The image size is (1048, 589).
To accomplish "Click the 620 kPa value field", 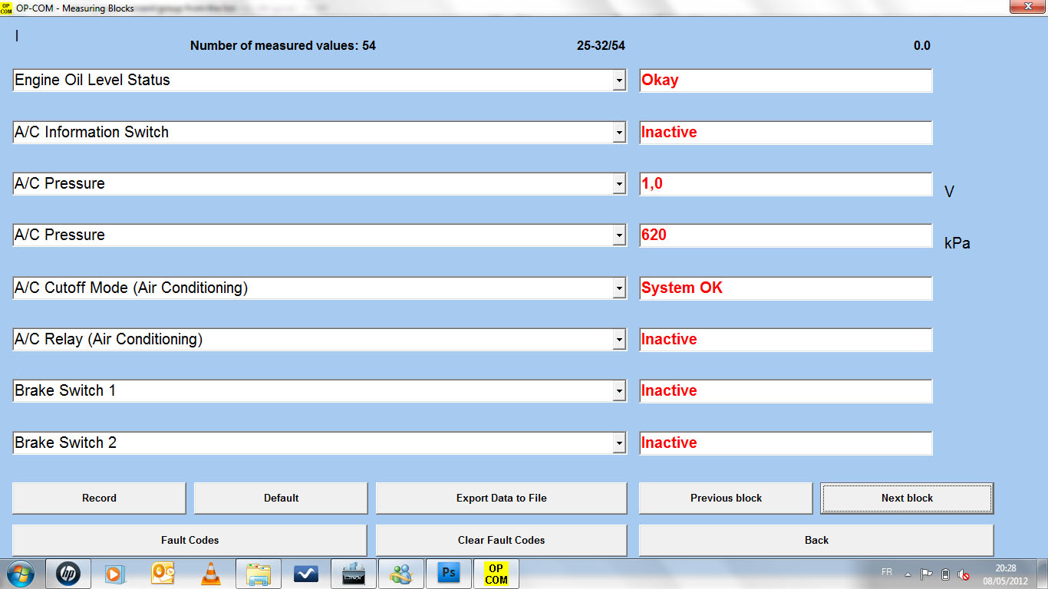I will click(x=786, y=235).
